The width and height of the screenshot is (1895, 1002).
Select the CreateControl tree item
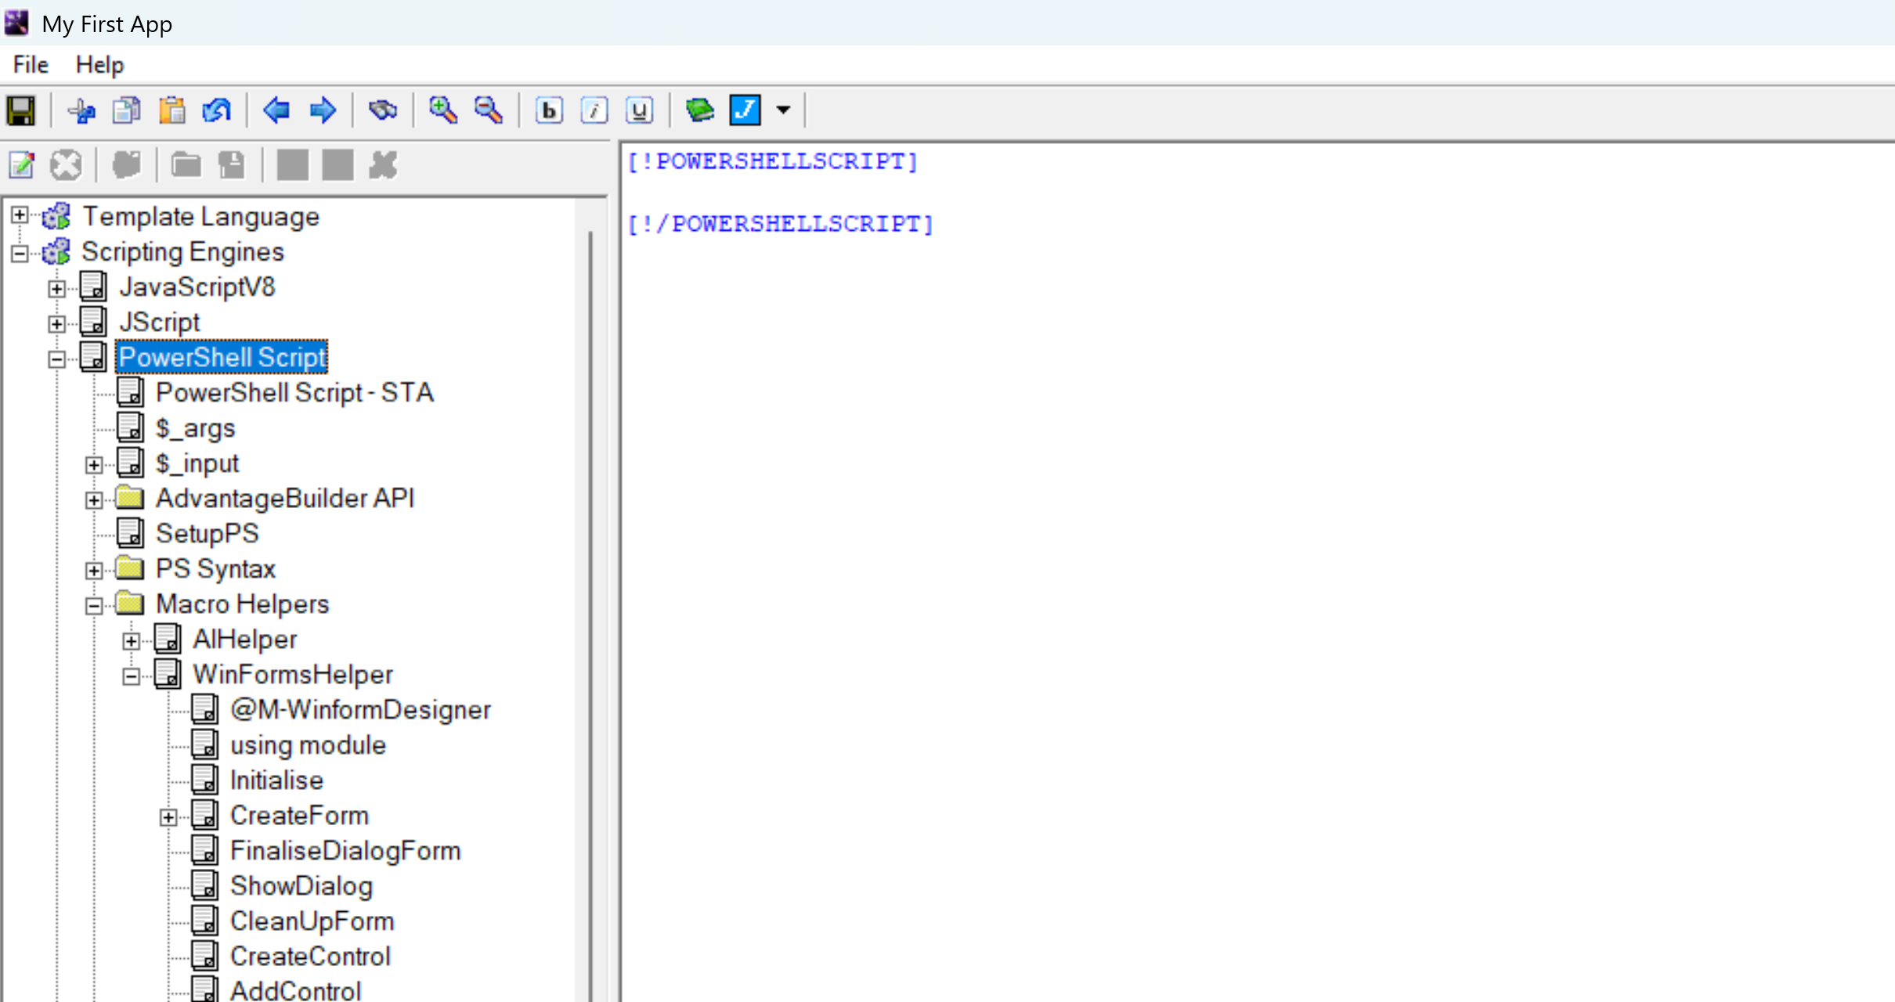point(310,956)
